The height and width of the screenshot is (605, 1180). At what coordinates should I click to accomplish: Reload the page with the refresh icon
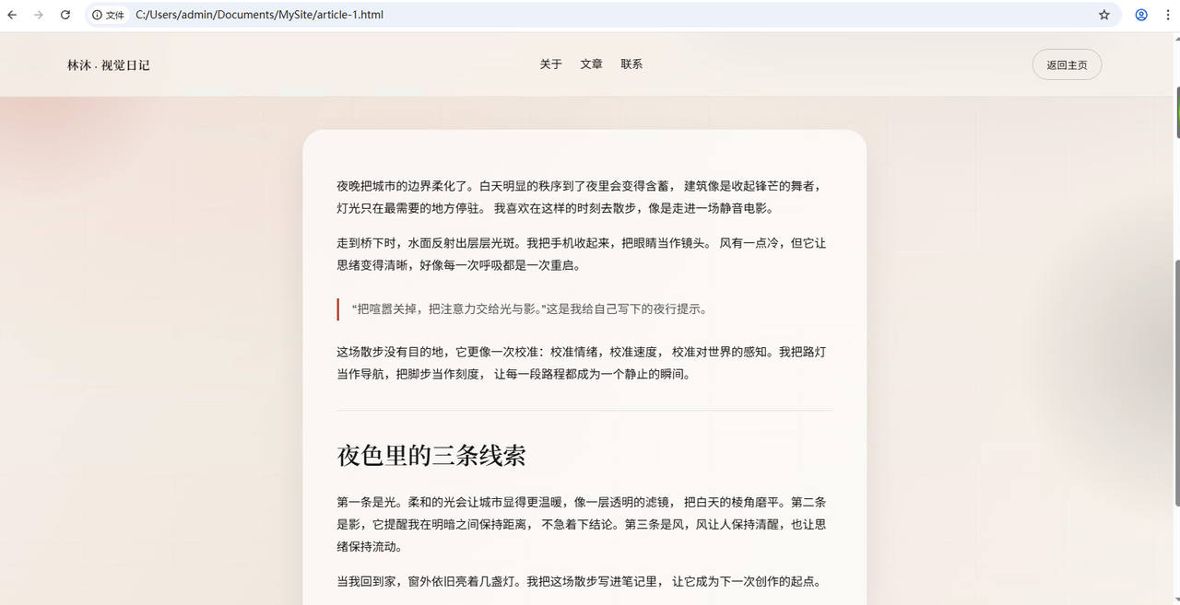tap(65, 15)
